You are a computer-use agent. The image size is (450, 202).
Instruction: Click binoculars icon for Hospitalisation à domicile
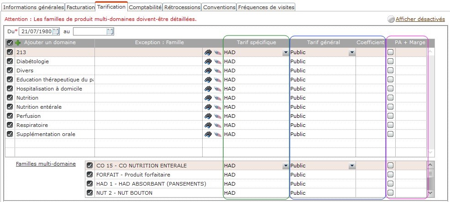tap(208, 89)
